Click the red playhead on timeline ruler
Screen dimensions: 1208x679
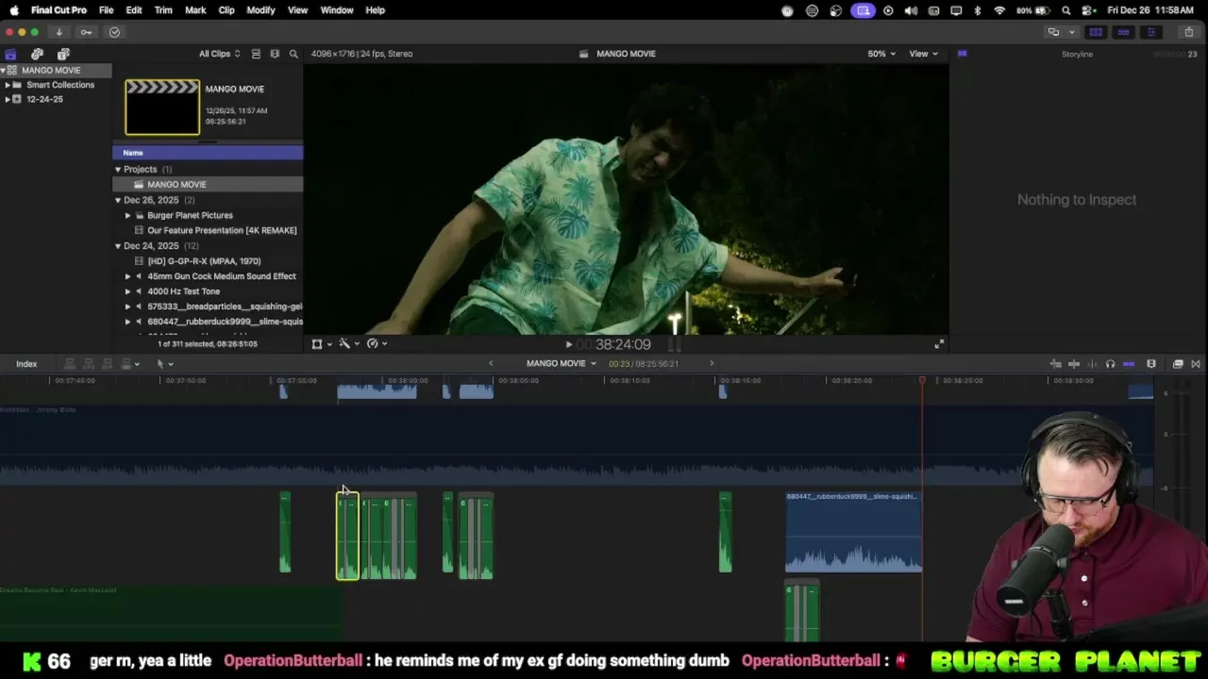pos(922,380)
